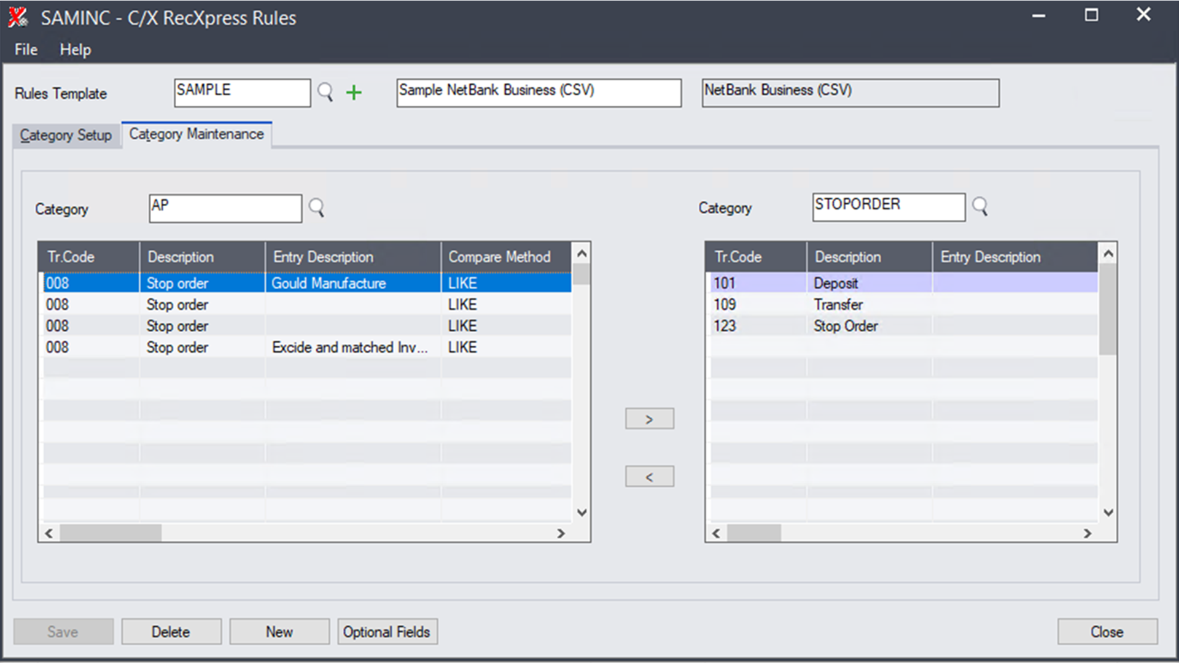Click the Delete button
Image resolution: width=1179 pixels, height=663 pixels.
tap(171, 632)
